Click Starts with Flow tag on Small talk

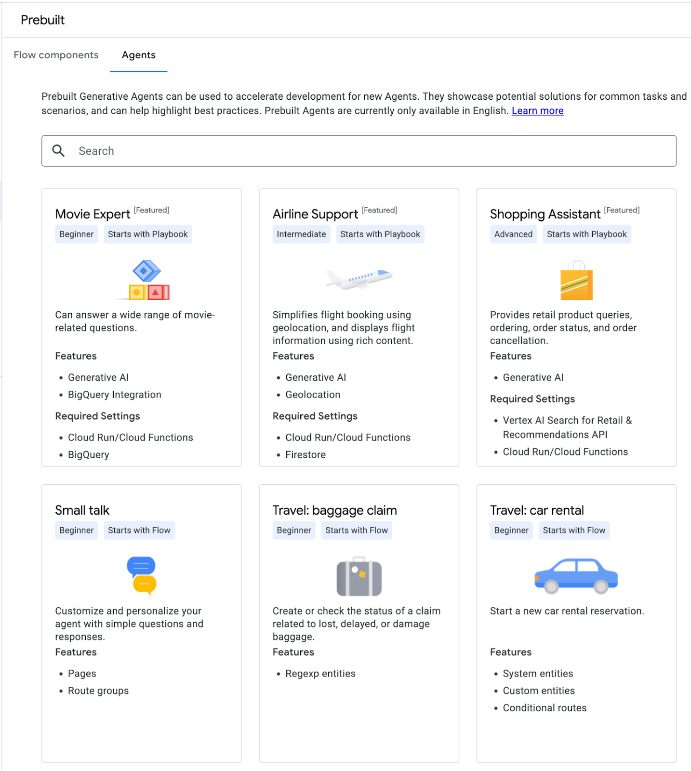tap(139, 530)
